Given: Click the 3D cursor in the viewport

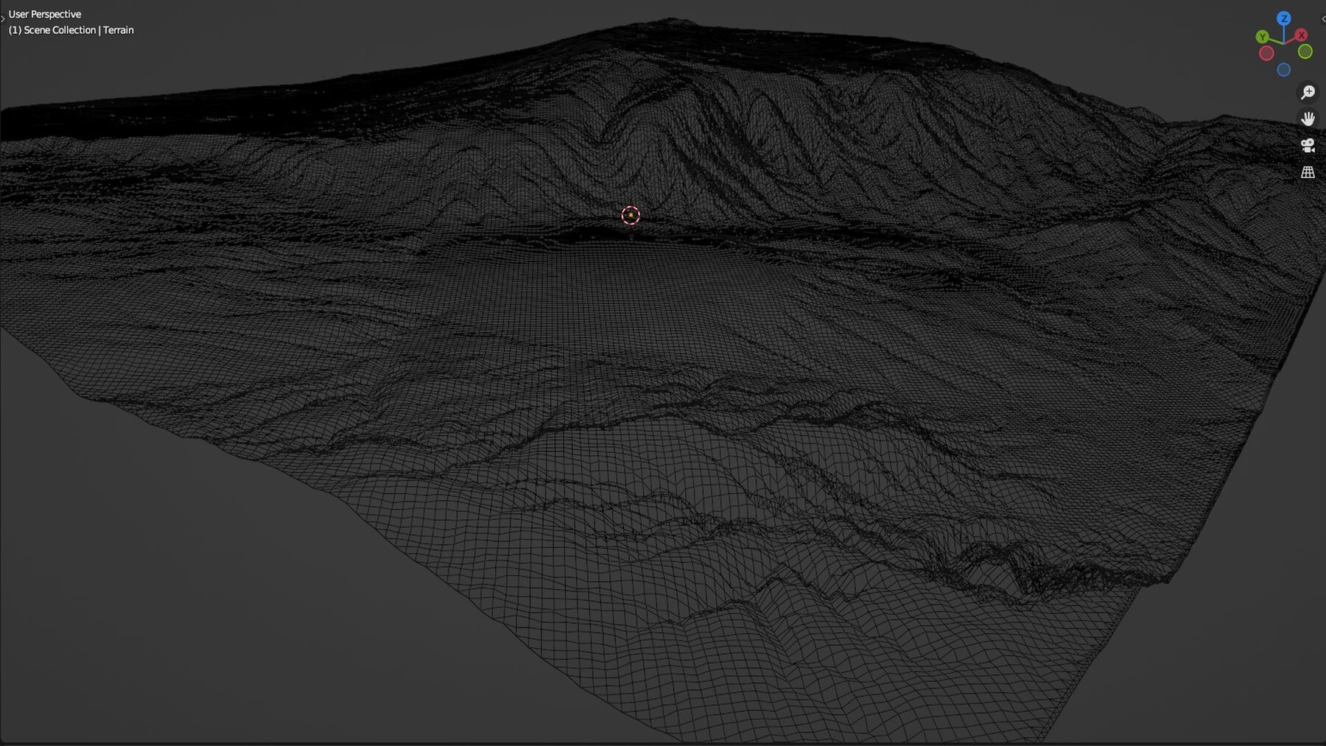Looking at the screenshot, I should click(x=630, y=215).
